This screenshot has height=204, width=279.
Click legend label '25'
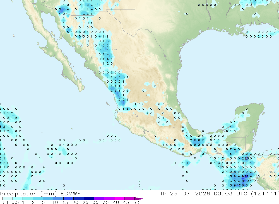tap(86, 202)
